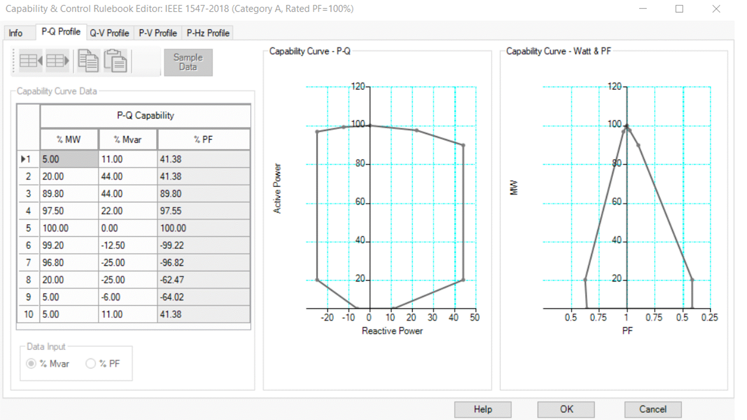Switch to the Q-V Profile tab

109,33
